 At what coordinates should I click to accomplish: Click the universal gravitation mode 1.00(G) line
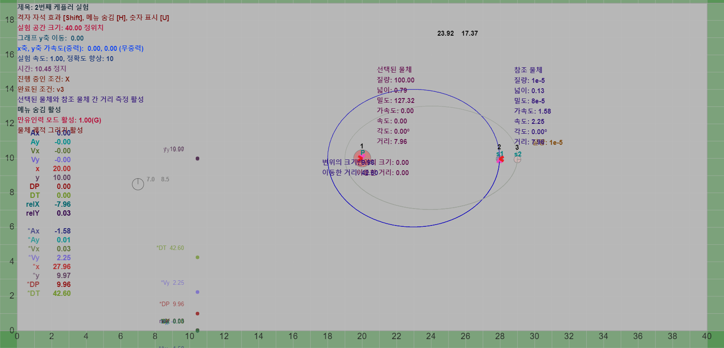[x=59, y=120]
